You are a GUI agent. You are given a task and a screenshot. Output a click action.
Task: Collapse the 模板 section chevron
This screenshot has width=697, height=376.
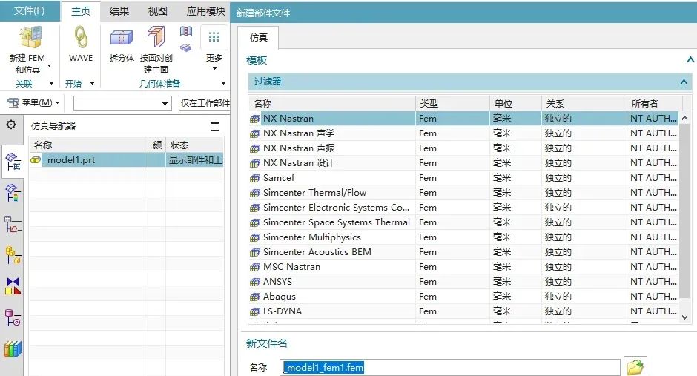[x=690, y=59]
